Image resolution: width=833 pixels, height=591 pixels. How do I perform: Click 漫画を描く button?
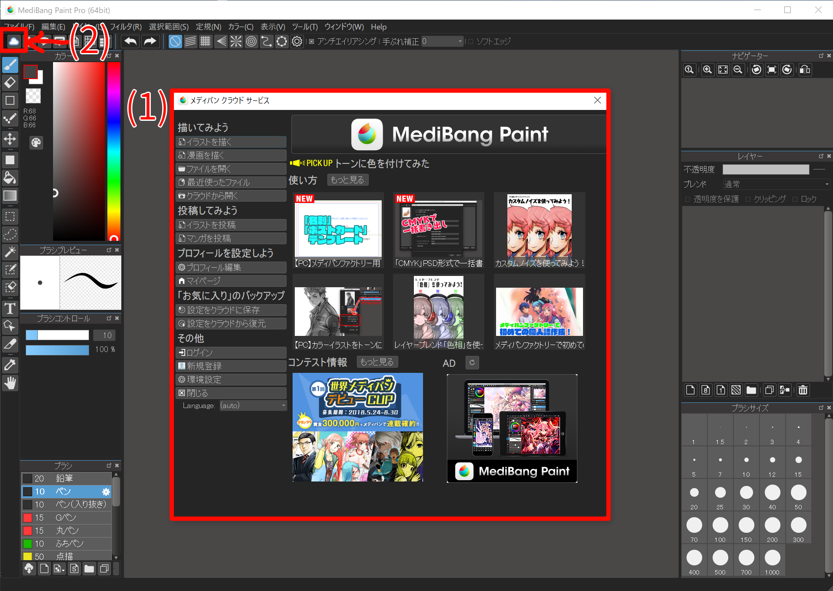click(x=231, y=156)
